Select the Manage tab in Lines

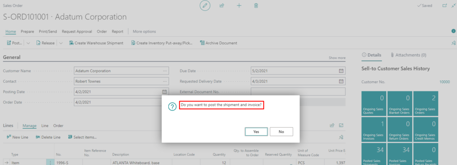pyautogui.click(x=29, y=126)
